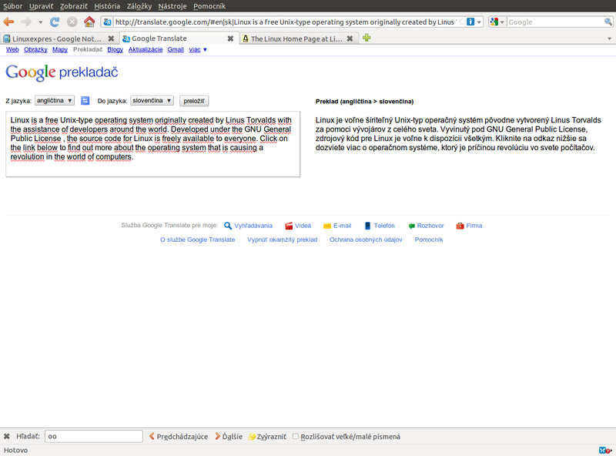This screenshot has width=616, height=456.
Task: Click the Obrázky link
Action: pos(35,49)
